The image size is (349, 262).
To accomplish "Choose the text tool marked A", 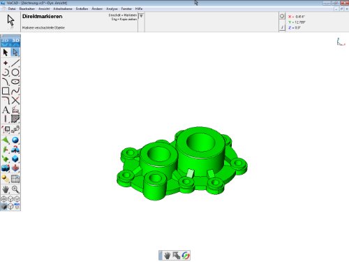I will (x=6, y=110).
